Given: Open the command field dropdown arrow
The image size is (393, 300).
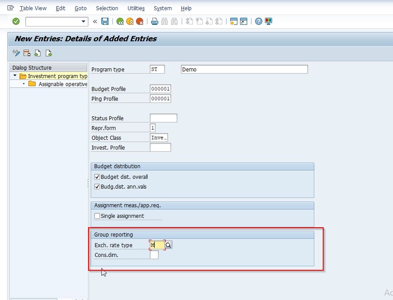Looking at the screenshot, I should point(84,21).
